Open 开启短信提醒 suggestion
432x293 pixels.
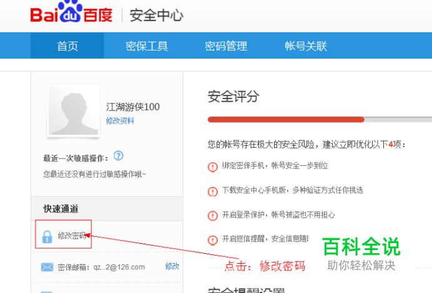[x=265, y=239]
